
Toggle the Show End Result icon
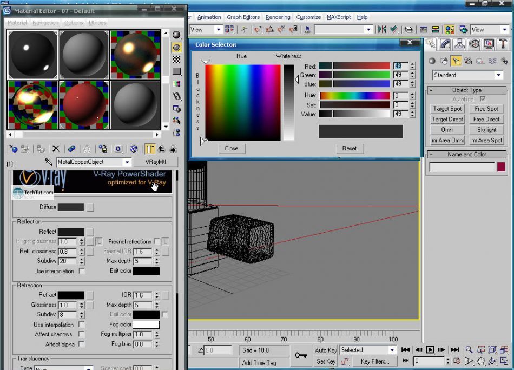(x=150, y=149)
